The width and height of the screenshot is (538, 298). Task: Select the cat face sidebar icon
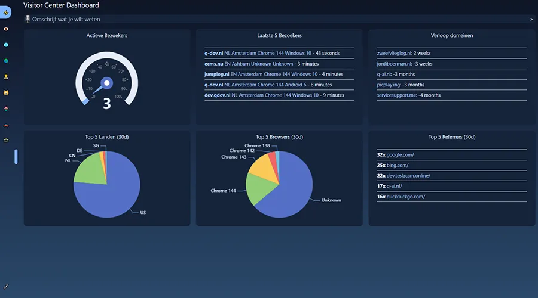[6, 93]
